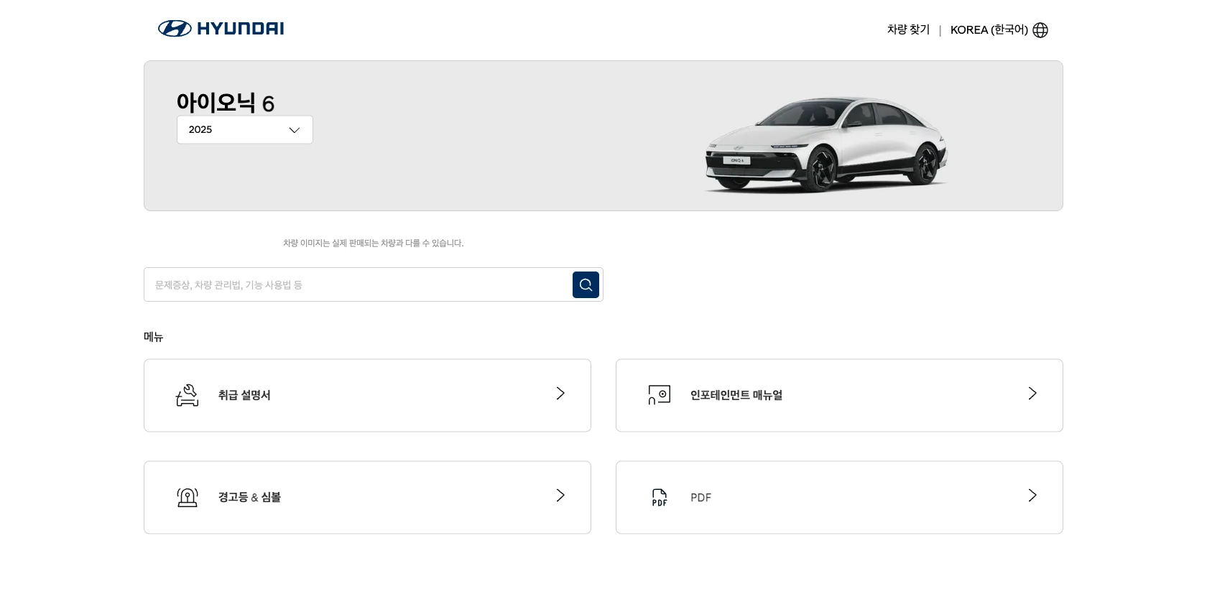Select the KOREA (한국어) language option
The height and width of the screenshot is (612, 1207).
(989, 30)
